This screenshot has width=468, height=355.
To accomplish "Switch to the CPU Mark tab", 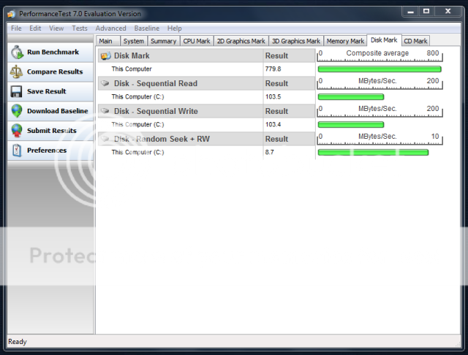I will coord(196,41).
